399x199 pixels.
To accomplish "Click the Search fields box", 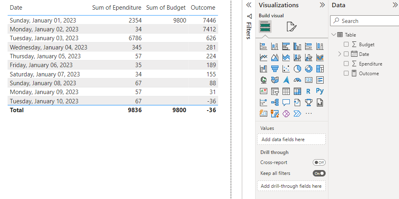I will 365,21.
